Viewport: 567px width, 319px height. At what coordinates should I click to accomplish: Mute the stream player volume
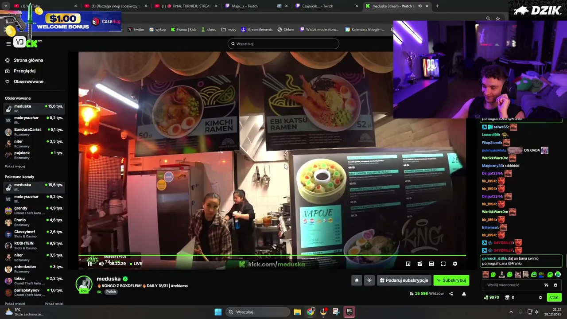[x=101, y=264]
